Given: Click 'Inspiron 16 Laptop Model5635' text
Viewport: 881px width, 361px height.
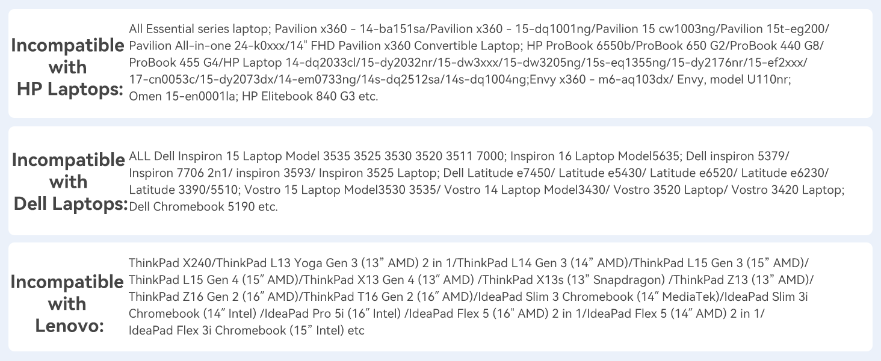Looking at the screenshot, I should coord(595,156).
